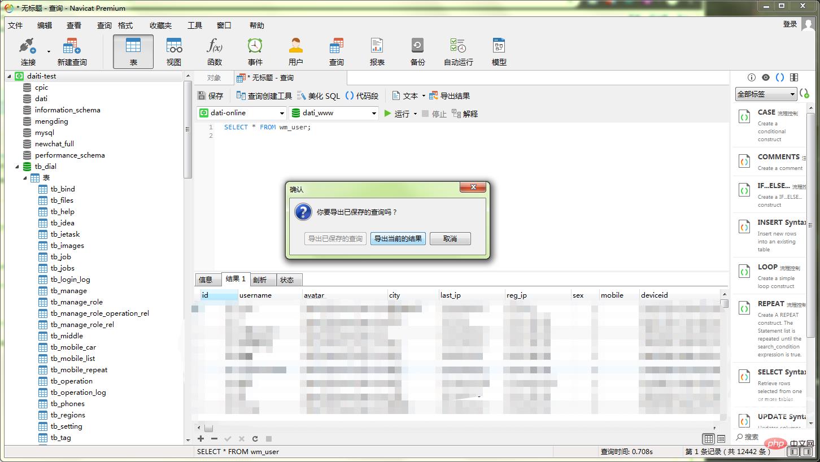Open the 文本 (Text) dropdown

point(408,96)
